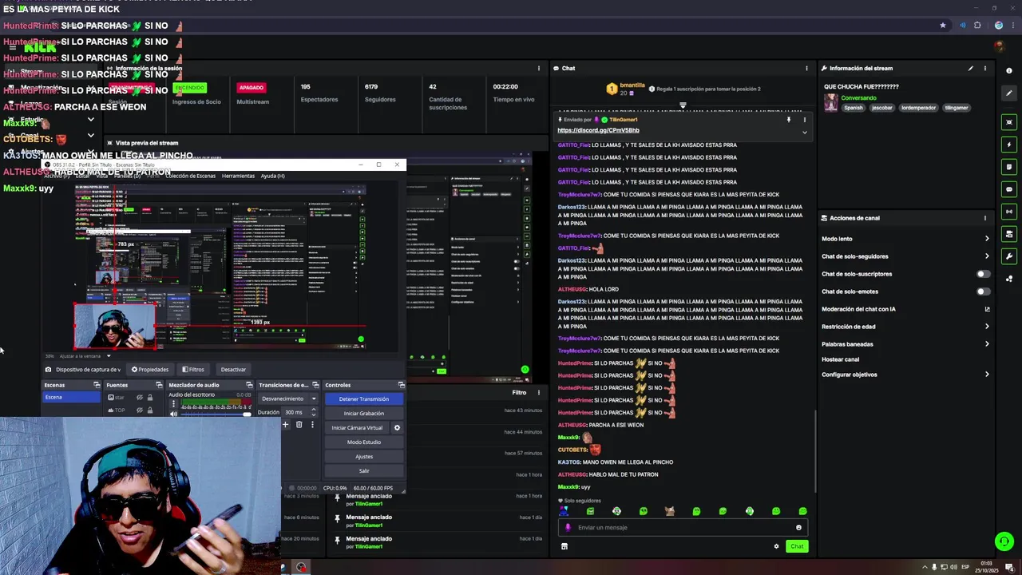Click Salir in OBS controls
This screenshot has width=1022, height=575.
click(x=363, y=471)
